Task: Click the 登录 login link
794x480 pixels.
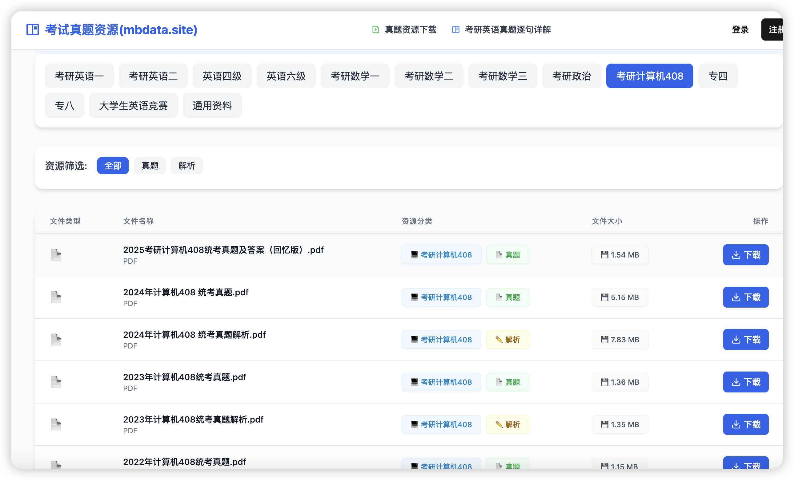Action: pyautogui.click(x=740, y=30)
